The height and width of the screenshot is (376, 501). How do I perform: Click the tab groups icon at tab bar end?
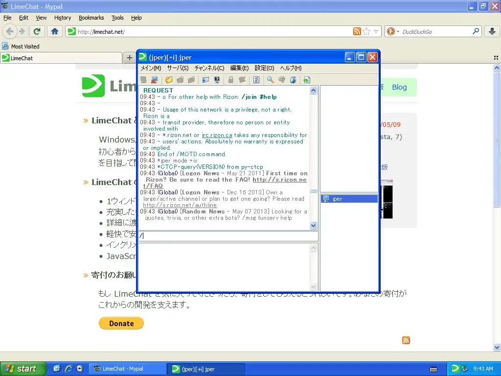coord(496,58)
